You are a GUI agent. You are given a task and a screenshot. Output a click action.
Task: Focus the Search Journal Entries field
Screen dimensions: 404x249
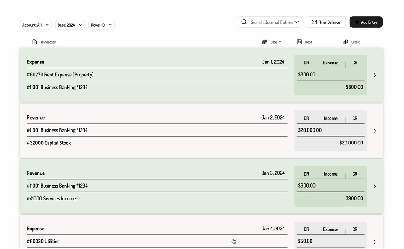click(270, 22)
